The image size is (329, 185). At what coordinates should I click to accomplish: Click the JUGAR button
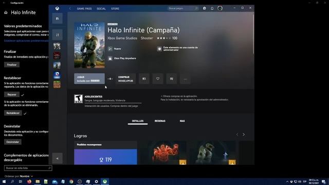pos(89,79)
